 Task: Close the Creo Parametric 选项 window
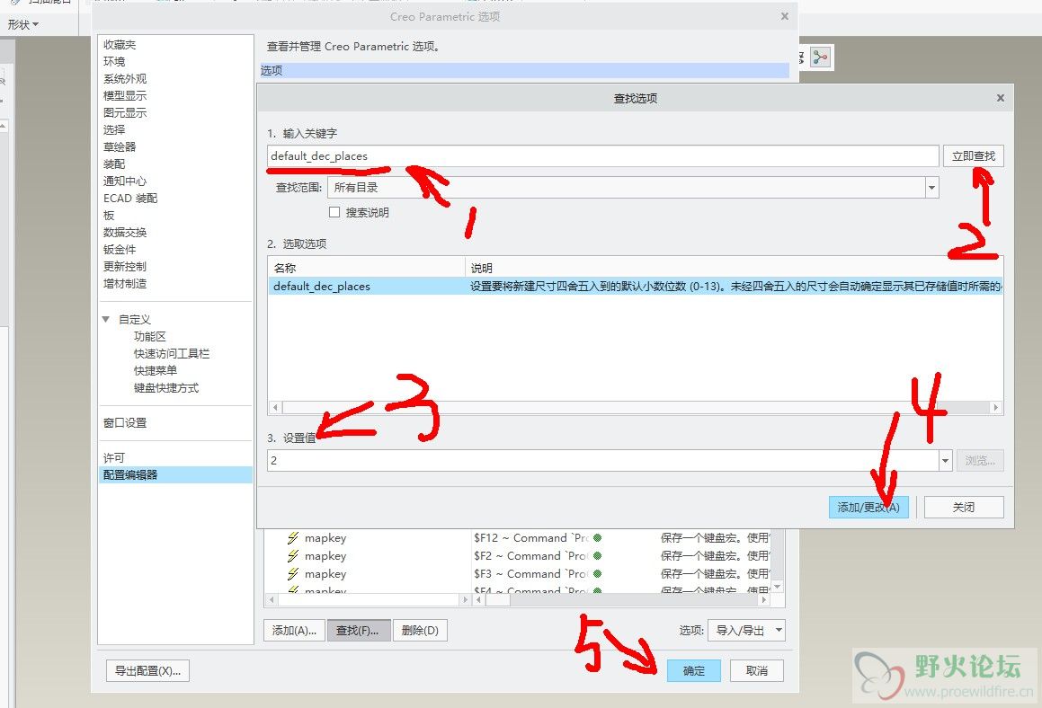(784, 16)
